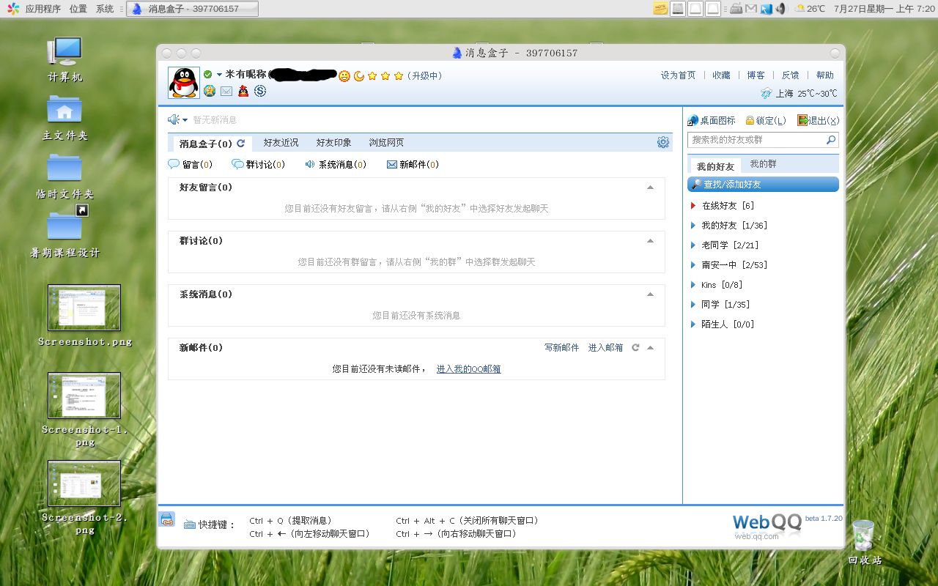The image size is (938, 586).
Task: Click the smiley face level icon
Action: pyautogui.click(x=344, y=75)
